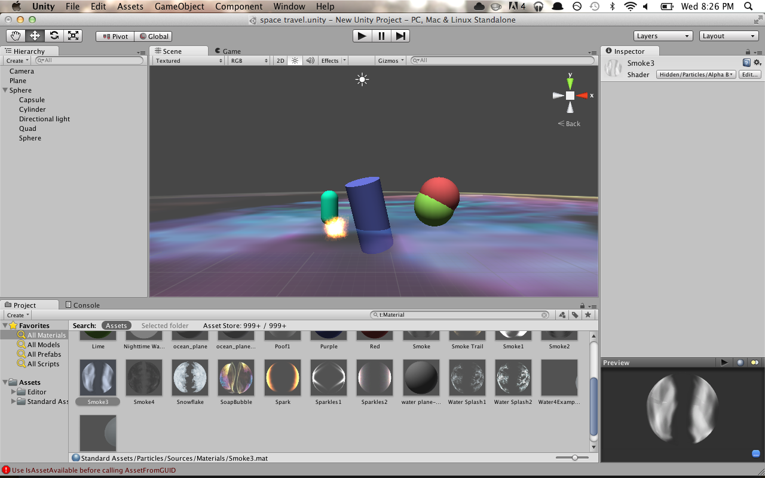Open the Textured draw mode dropdown

[x=188, y=60]
